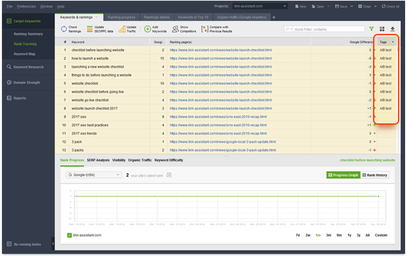Image resolution: width=407 pixels, height=257 pixels.
Task: Select the 1y time range
Action: pos(349,235)
